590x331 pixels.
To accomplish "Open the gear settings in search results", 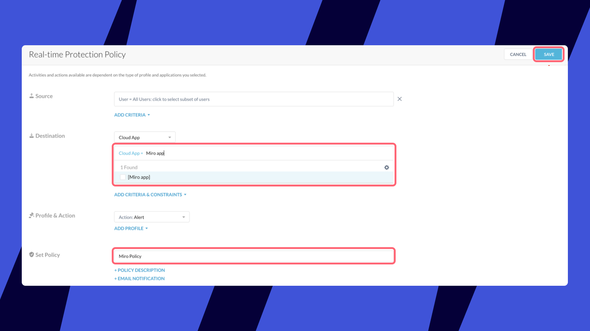I will [386, 167].
